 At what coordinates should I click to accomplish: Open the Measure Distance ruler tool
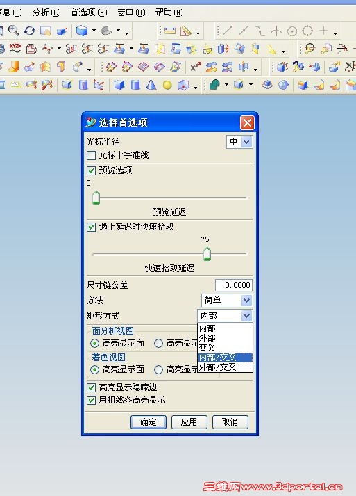pyautogui.click(x=170, y=31)
